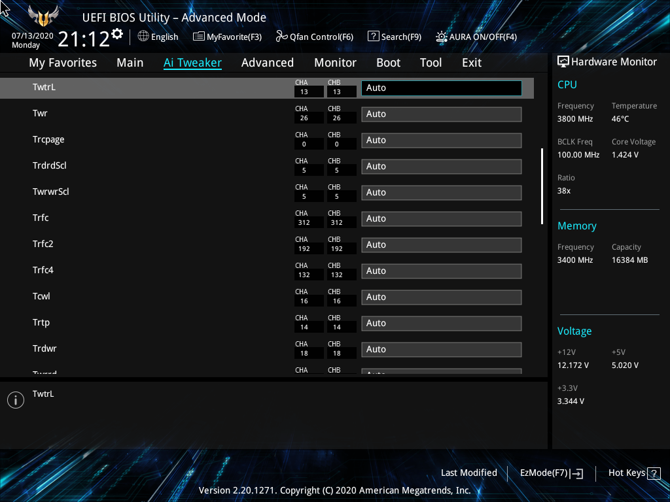Click the date 07/13/2020 text
670x502 pixels.
tap(33, 36)
